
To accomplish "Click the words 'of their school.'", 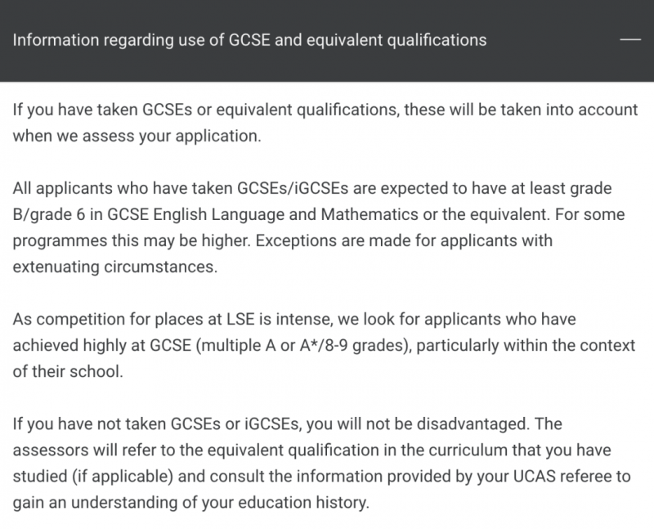I will (68, 371).
